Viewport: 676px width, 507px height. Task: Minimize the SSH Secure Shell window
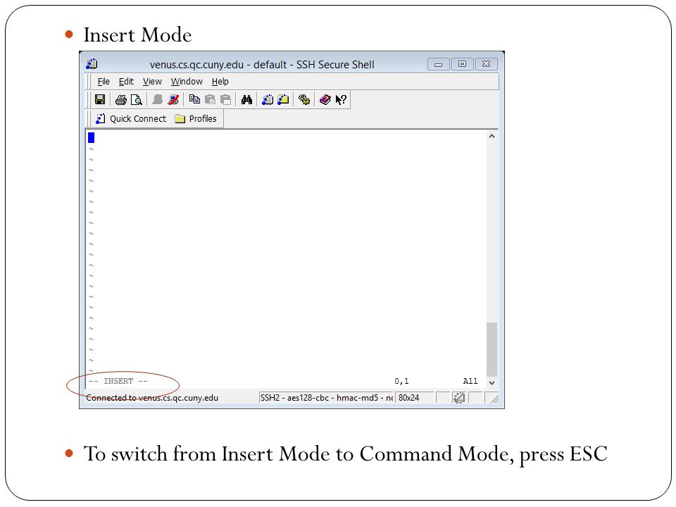coord(439,64)
